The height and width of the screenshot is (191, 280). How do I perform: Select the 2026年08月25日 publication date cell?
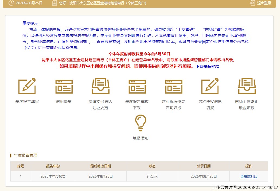tap(204, 176)
